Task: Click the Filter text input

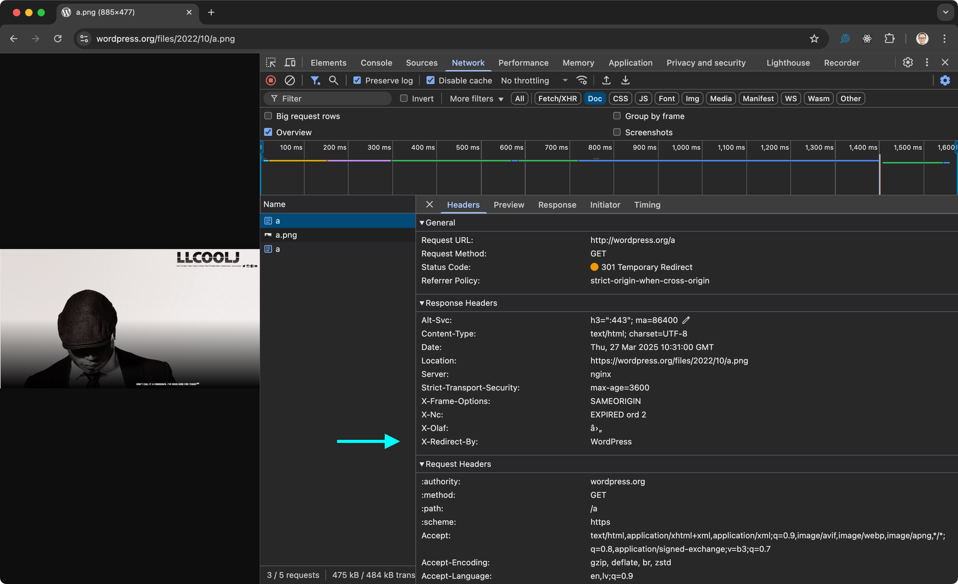Action: click(x=327, y=98)
